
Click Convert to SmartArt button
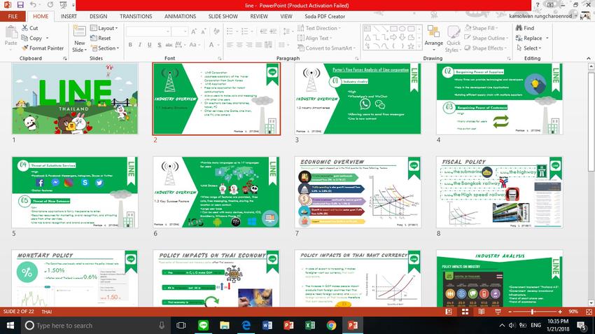click(x=326, y=48)
